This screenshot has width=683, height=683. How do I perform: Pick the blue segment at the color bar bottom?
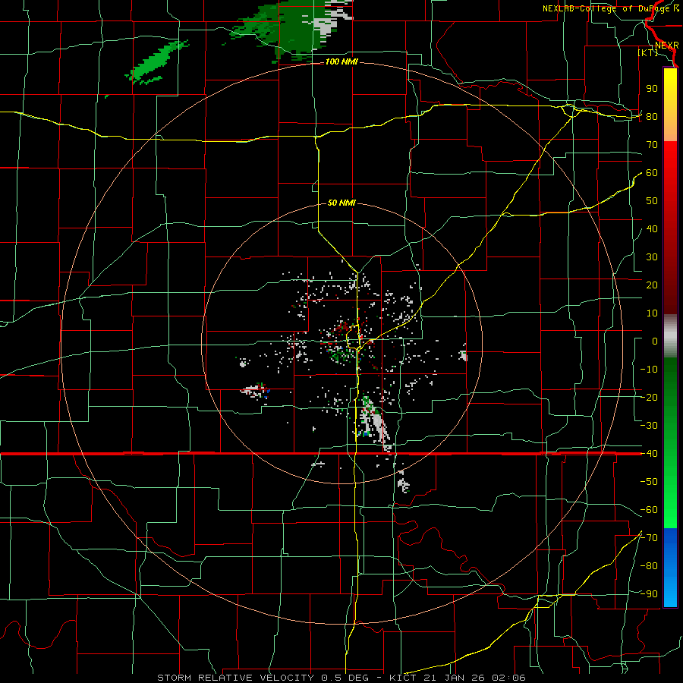(670, 568)
